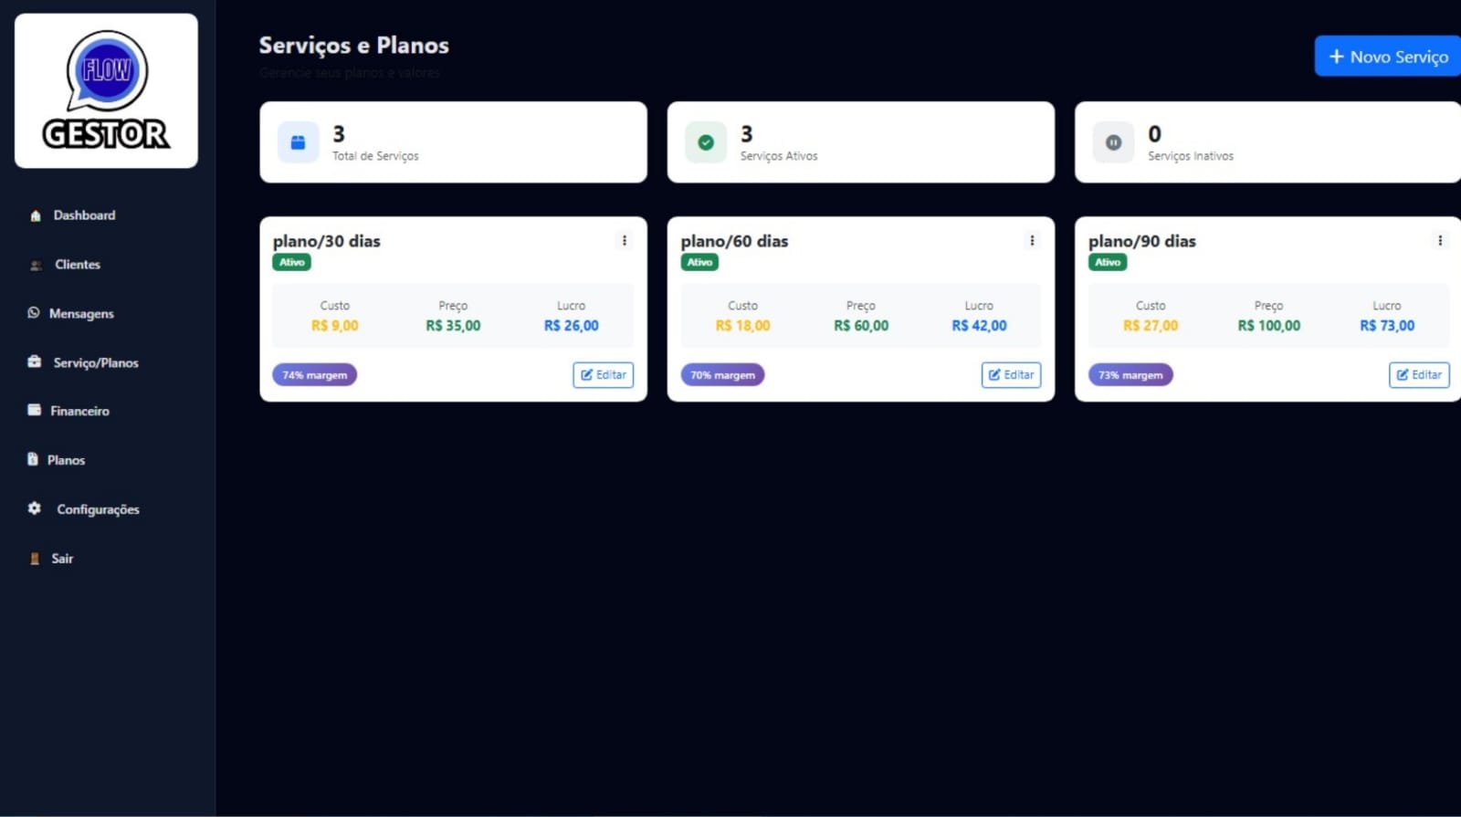
Task: Open three-dot menu on plano/90 dias
Action: click(x=1440, y=241)
